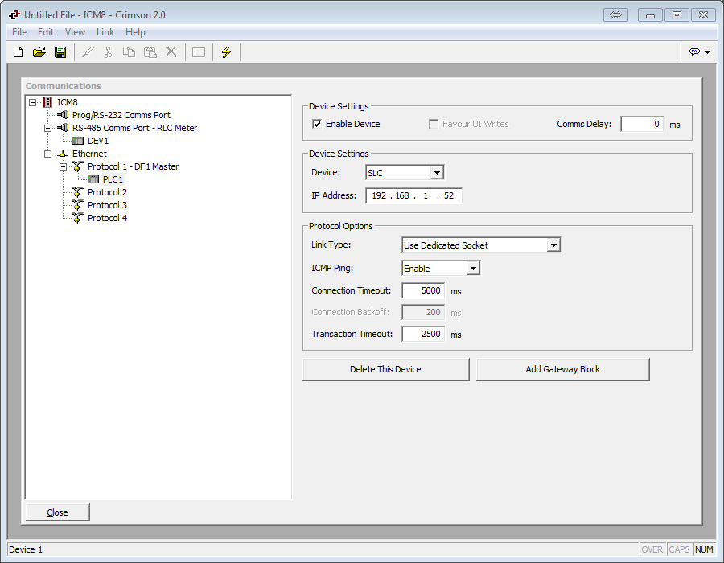Click the double-arrow title bar button
The width and height of the screenshot is (724, 563).
pos(615,14)
